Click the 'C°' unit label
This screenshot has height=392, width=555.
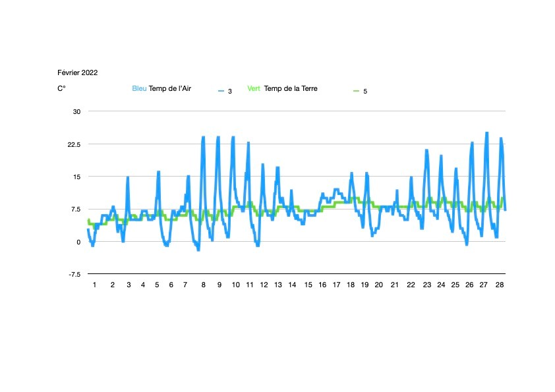coord(61,88)
